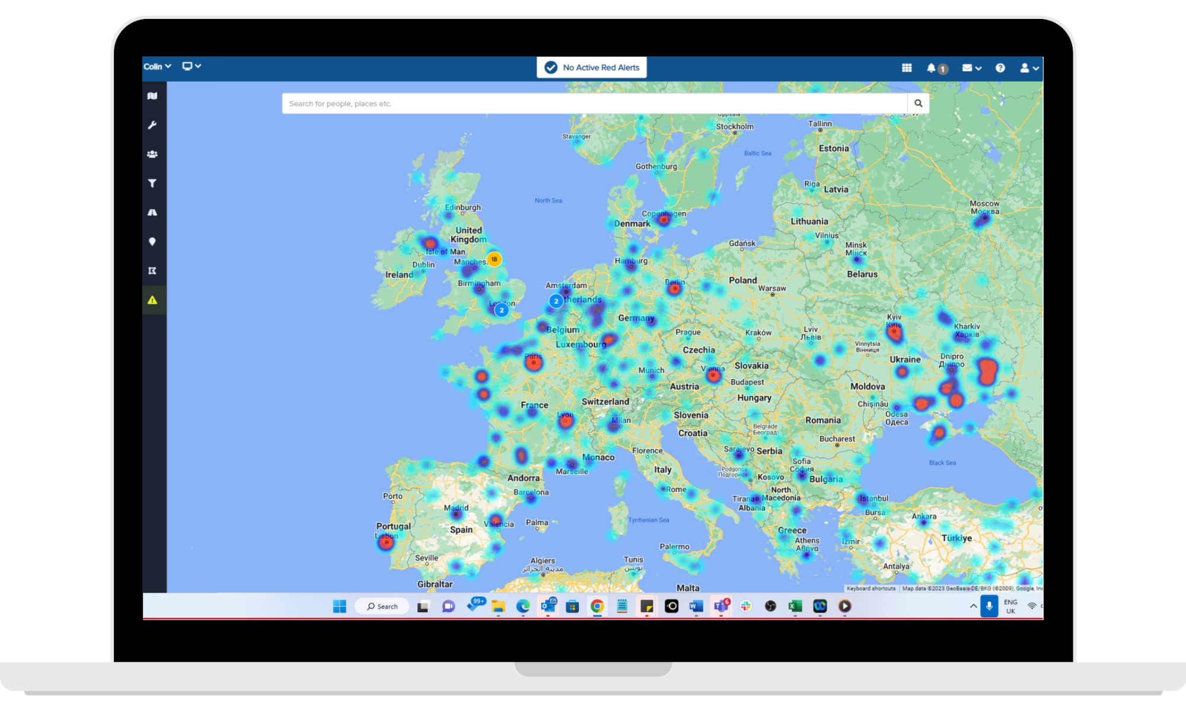This screenshot has width=1186, height=711.
Task: Open the apps grid icon
Action: click(907, 68)
